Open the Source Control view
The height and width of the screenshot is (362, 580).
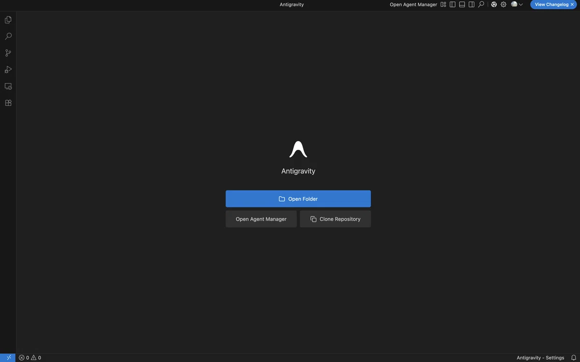pos(8,53)
